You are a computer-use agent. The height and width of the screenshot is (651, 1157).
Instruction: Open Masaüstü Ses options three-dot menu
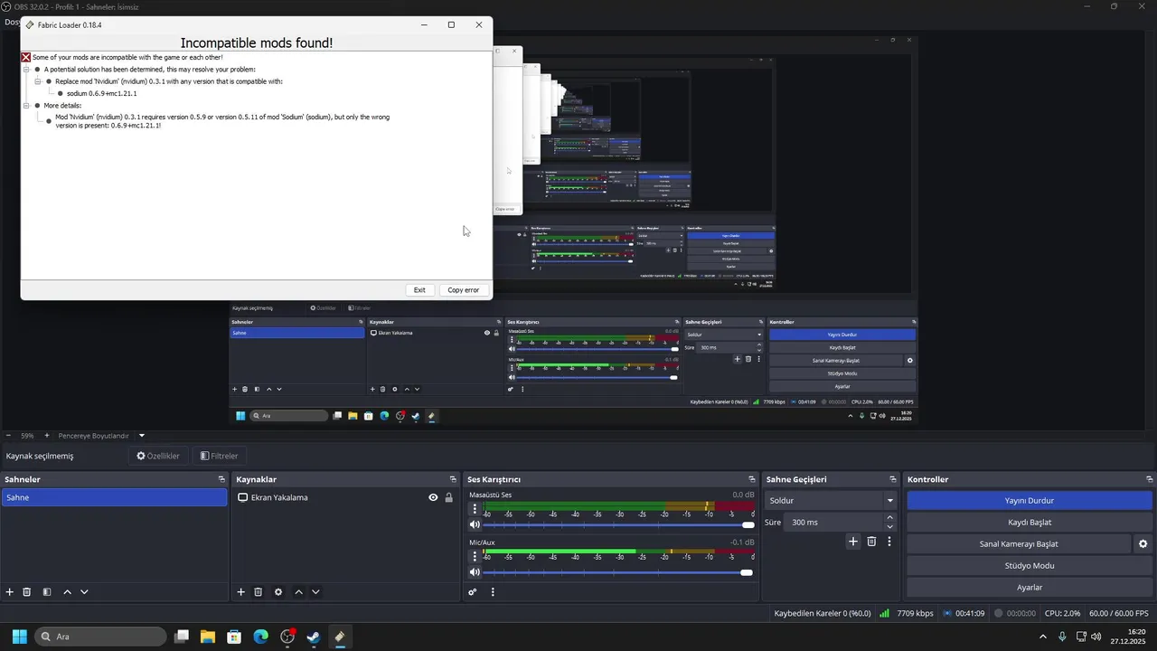click(x=475, y=509)
